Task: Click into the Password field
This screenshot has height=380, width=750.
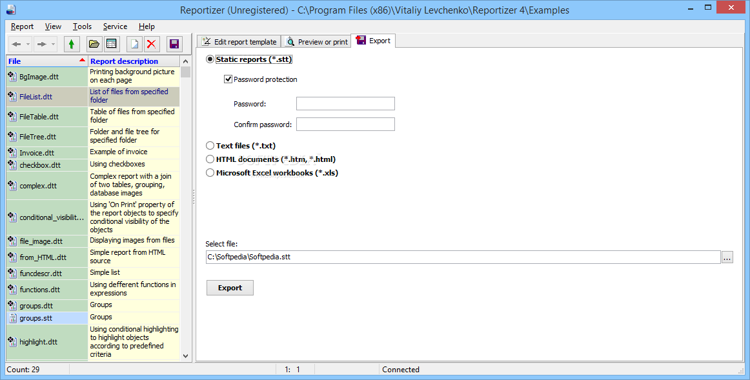Action: coord(345,104)
